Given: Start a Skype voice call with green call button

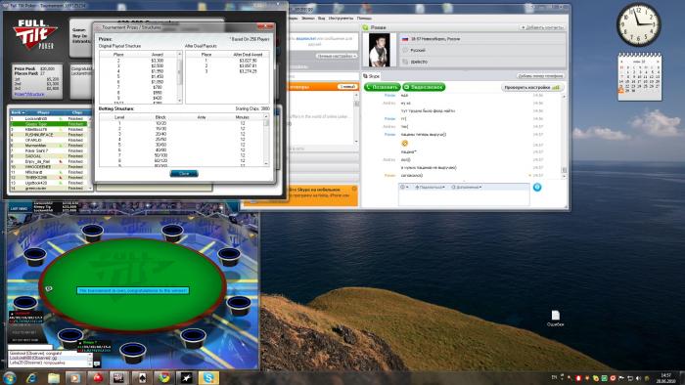Looking at the screenshot, I should (382, 87).
